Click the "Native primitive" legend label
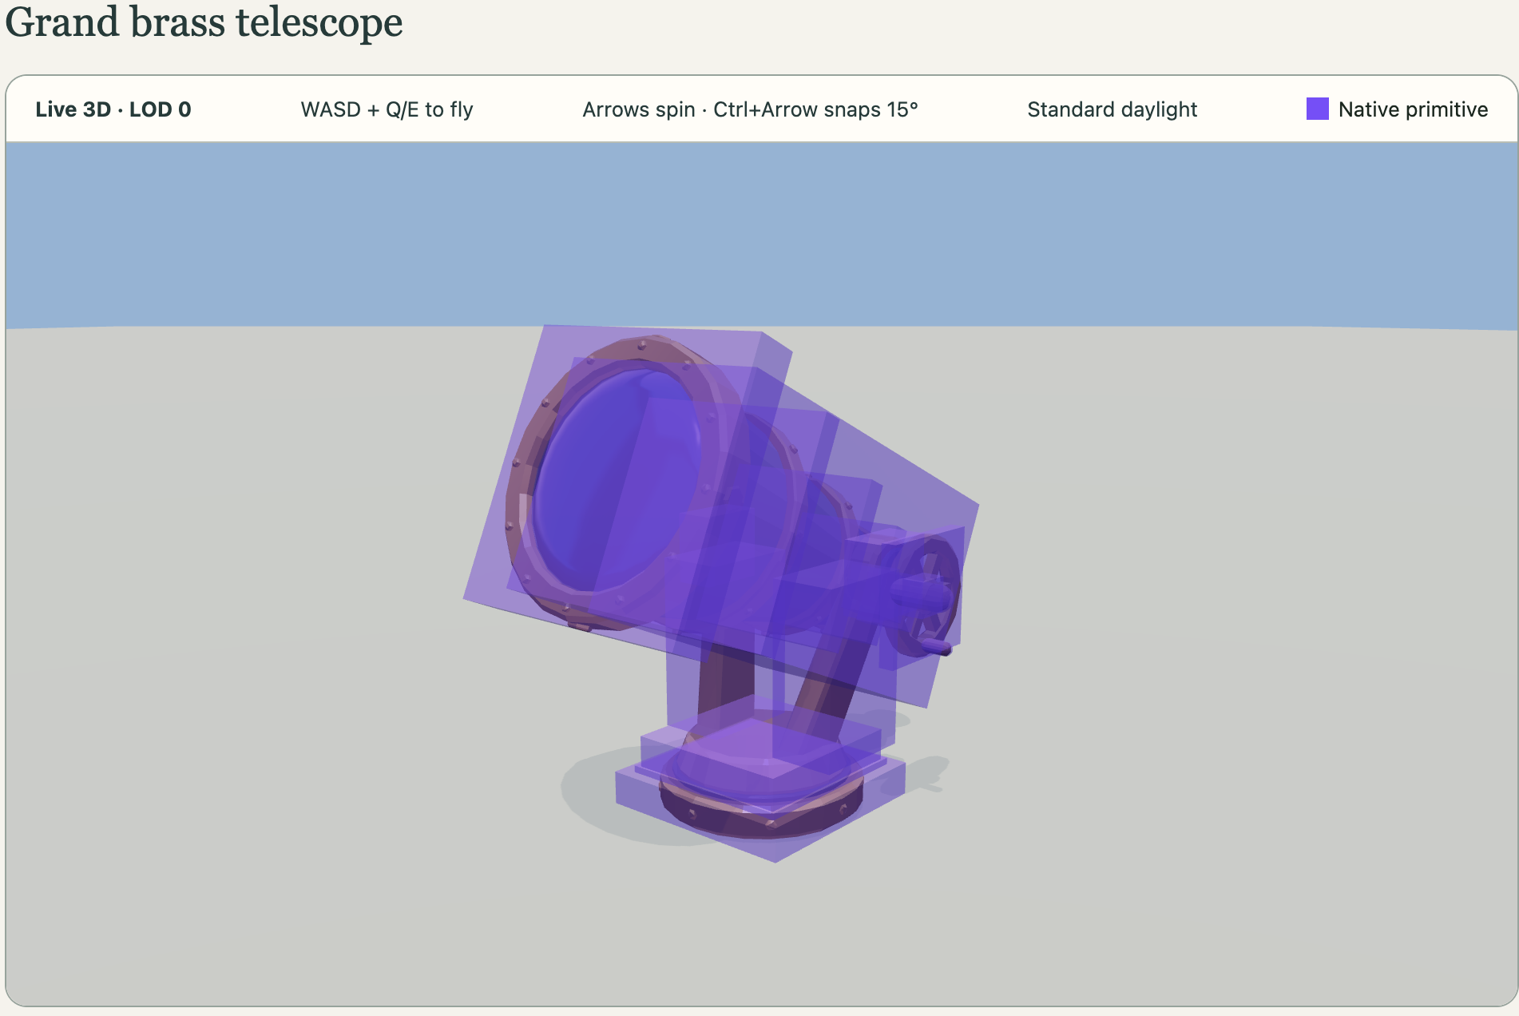This screenshot has width=1519, height=1016. coord(1413,109)
